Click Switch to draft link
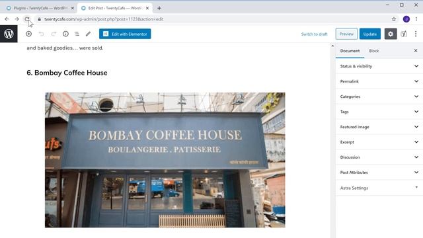Image resolution: width=423 pixels, height=238 pixels. coord(315,34)
